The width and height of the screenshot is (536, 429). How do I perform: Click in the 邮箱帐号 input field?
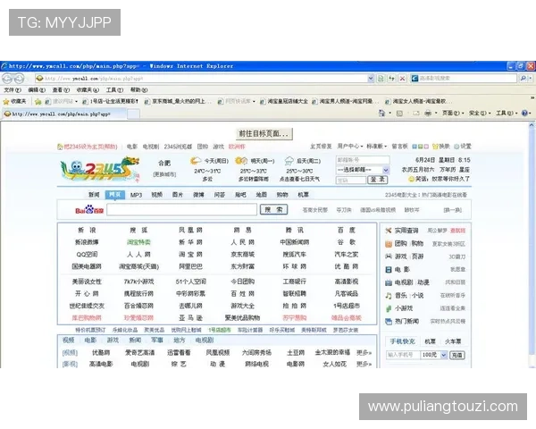(x=363, y=160)
